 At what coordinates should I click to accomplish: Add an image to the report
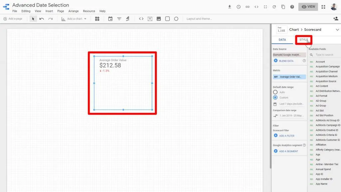(x=158, y=19)
